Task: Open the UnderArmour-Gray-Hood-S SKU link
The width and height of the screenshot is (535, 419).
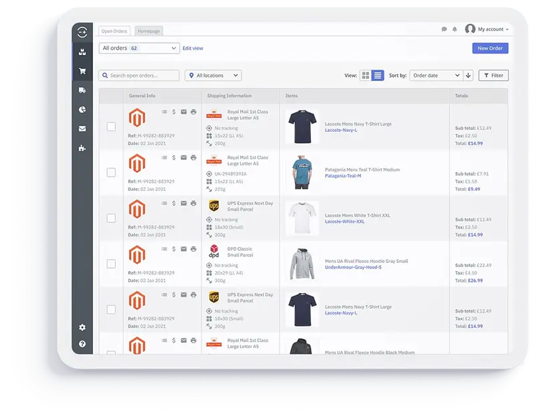Action: 353,267
